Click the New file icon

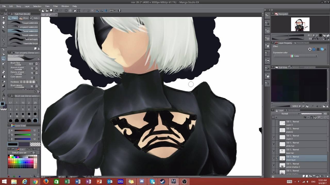coord(43,11)
